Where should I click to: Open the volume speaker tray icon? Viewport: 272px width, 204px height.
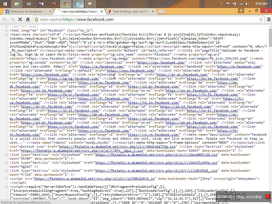tap(247, 4)
